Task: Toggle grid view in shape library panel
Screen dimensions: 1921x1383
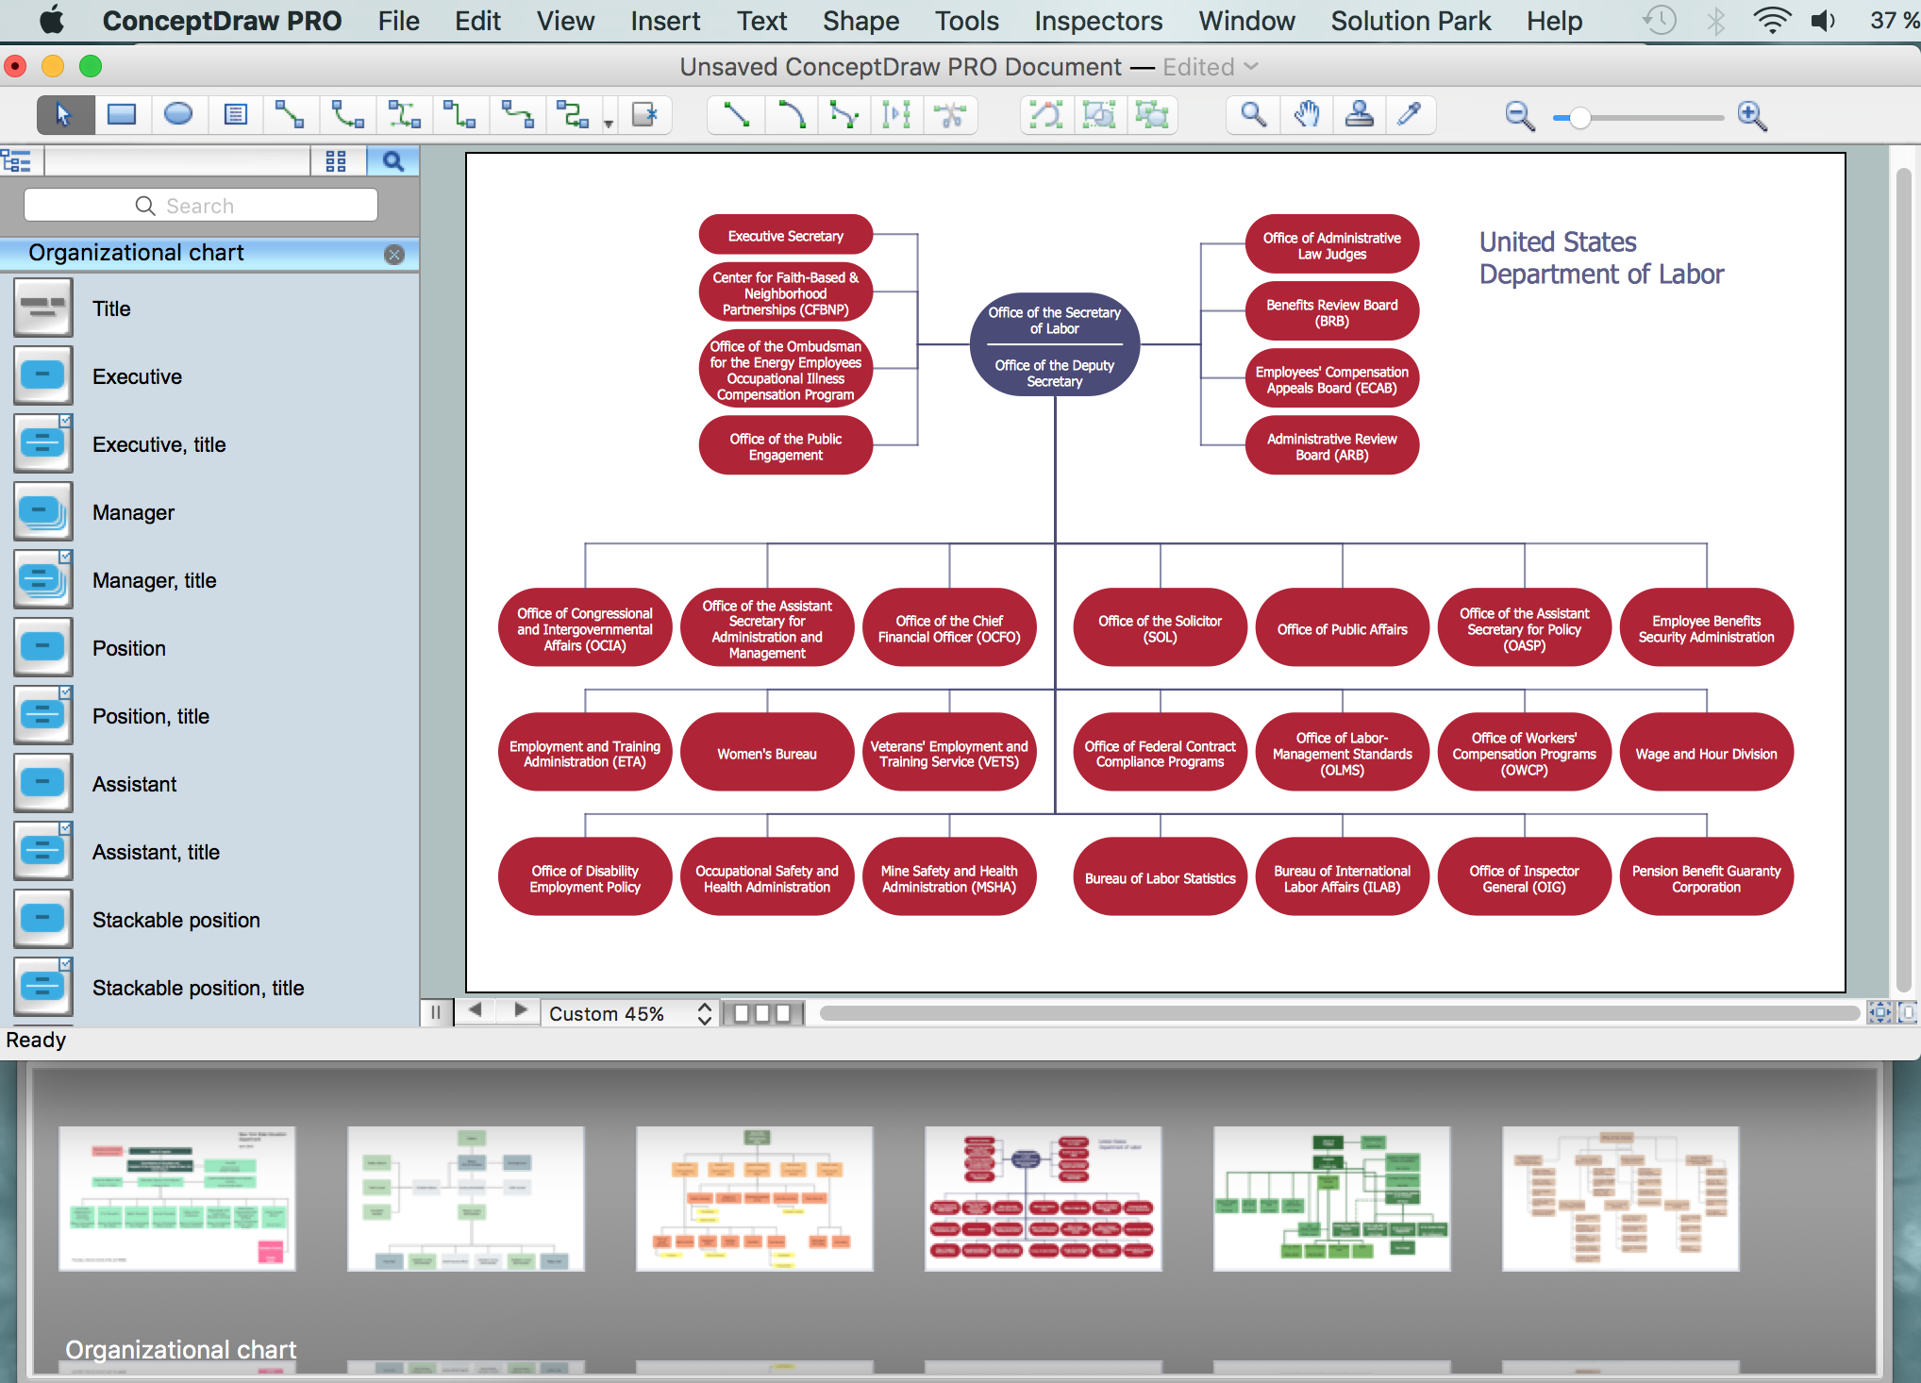Action: click(x=336, y=159)
